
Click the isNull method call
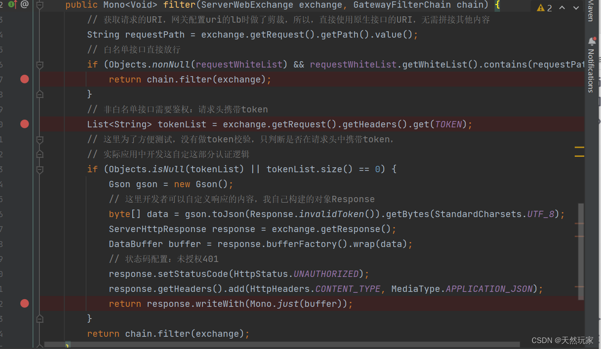click(168, 170)
